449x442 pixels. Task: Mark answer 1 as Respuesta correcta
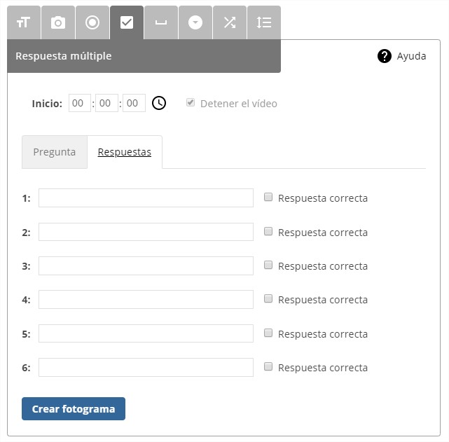point(268,198)
